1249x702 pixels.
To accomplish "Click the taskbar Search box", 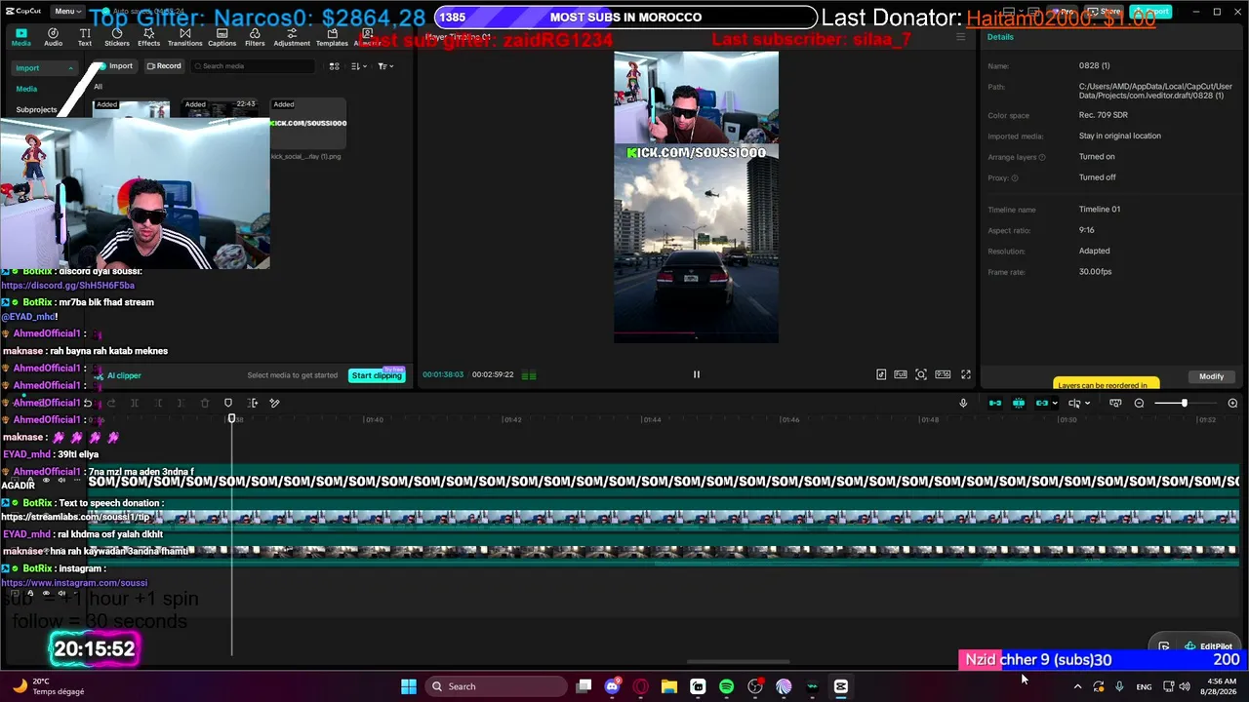I will (x=496, y=686).
